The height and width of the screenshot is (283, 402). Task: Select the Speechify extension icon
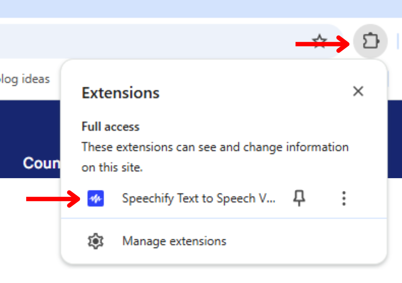(95, 198)
